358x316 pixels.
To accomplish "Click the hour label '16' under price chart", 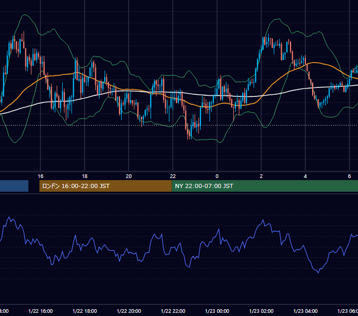I will click(41, 176).
